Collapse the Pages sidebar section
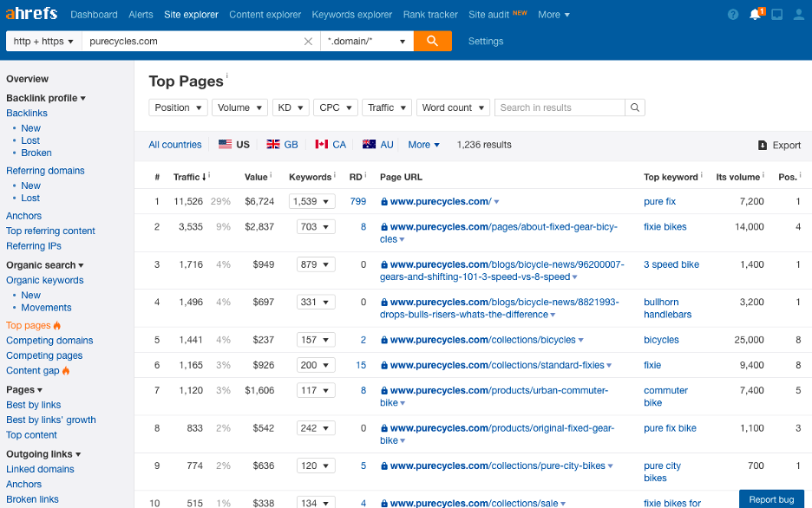The image size is (812, 508). tap(23, 389)
